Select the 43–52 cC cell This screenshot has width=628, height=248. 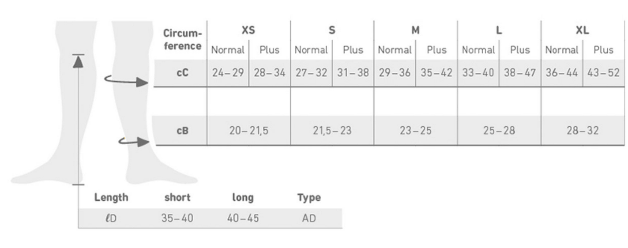(603, 73)
